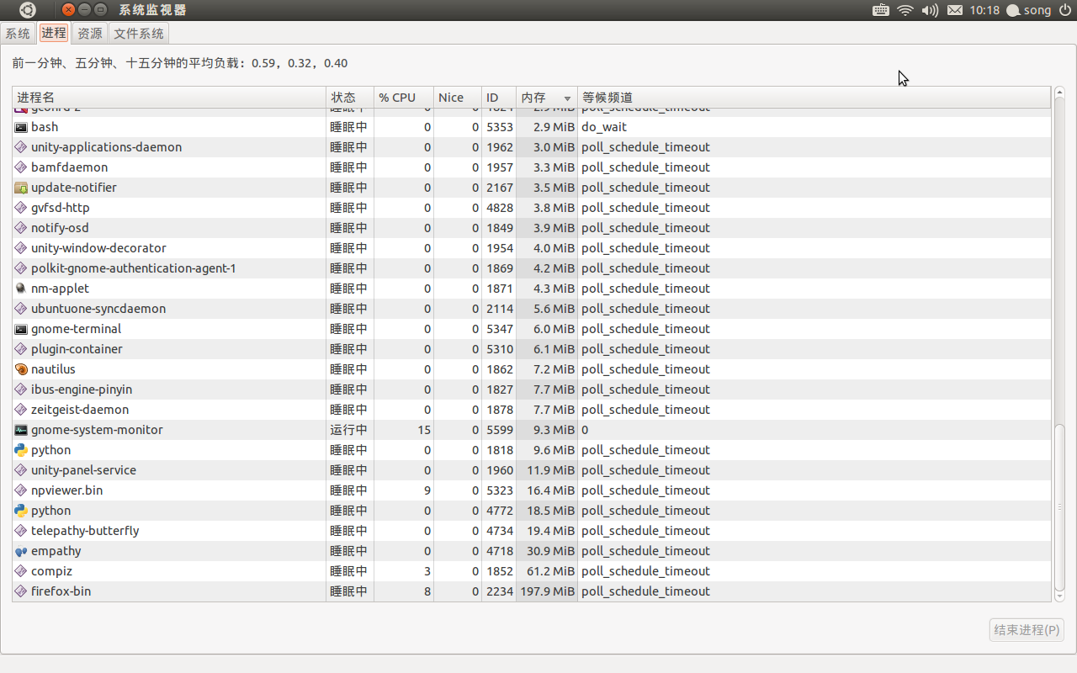
Task: Sort by the 等候频道 column header
Action: [x=814, y=98]
